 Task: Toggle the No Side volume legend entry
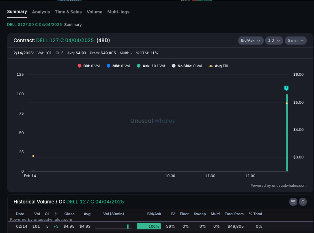click(x=187, y=66)
